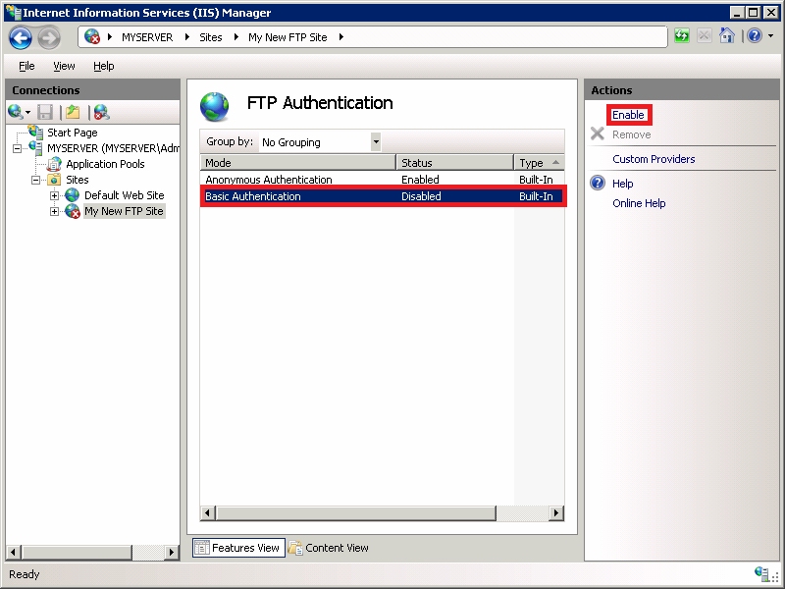
Task: Click the Stop icon in the address toolbar
Action: click(x=704, y=35)
